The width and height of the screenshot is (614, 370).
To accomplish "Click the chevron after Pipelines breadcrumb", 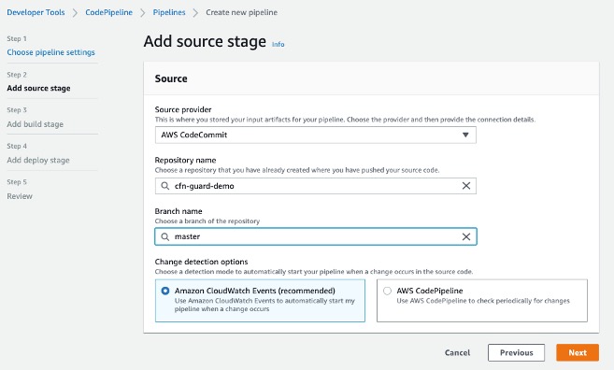I will coord(195,12).
